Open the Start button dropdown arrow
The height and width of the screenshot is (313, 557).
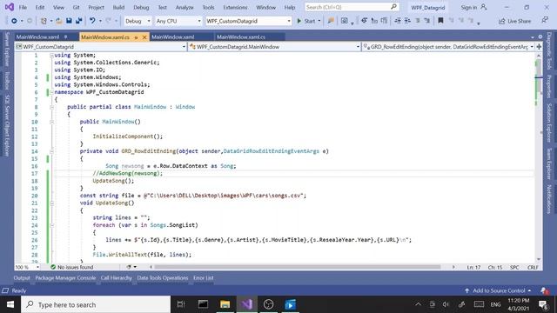[319, 21]
